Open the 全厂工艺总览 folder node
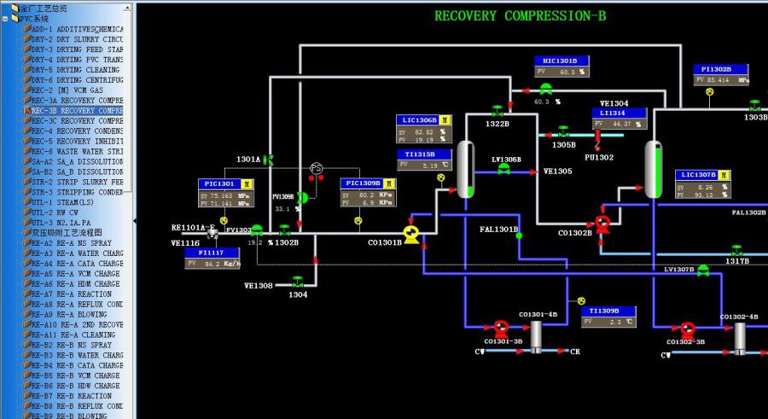 pos(43,9)
